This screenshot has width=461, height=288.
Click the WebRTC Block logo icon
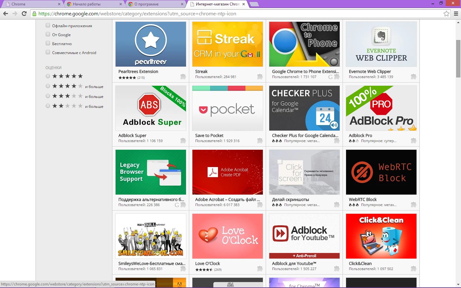coord(362,172)
